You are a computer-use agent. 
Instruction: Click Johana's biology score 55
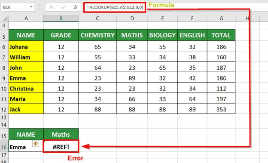pyautogui.click(x=162, y=46)
